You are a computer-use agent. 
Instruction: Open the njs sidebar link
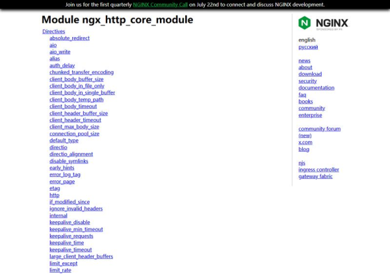pos(302,163)
